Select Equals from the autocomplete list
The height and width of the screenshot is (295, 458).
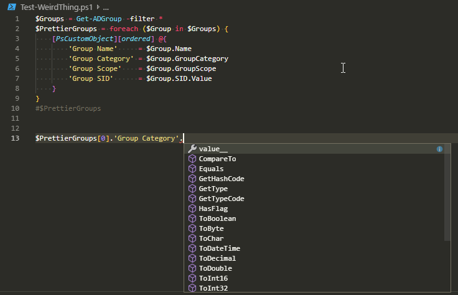pos(211,169)
